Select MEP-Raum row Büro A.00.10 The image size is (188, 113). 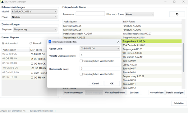pyautogui.click(x=152, y=80)
